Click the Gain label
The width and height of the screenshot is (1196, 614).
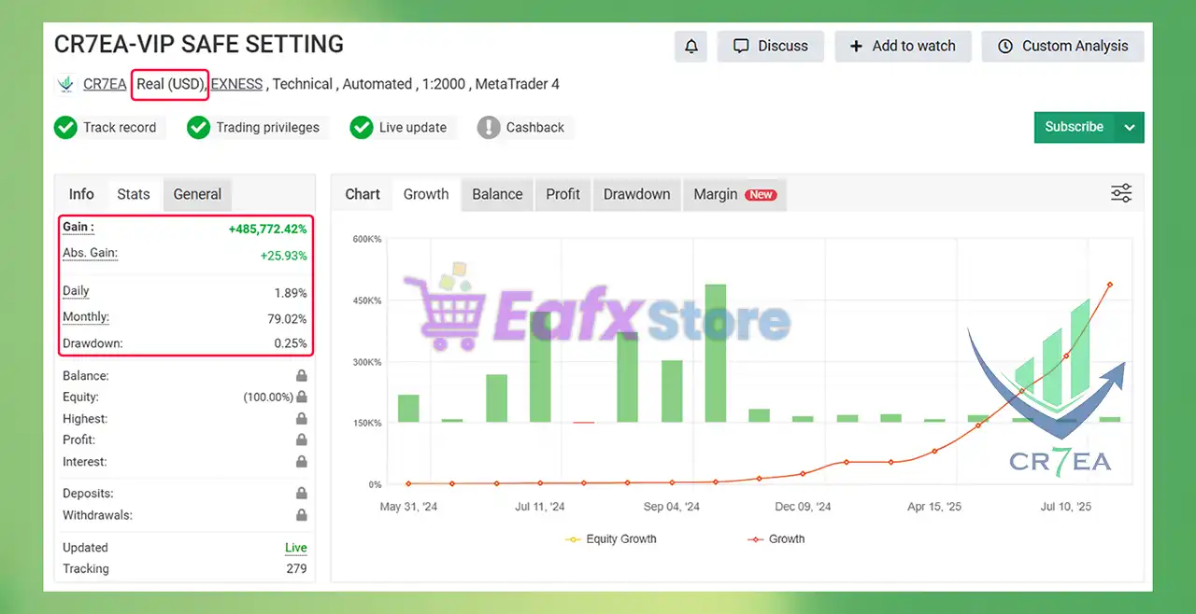[78, 227]
